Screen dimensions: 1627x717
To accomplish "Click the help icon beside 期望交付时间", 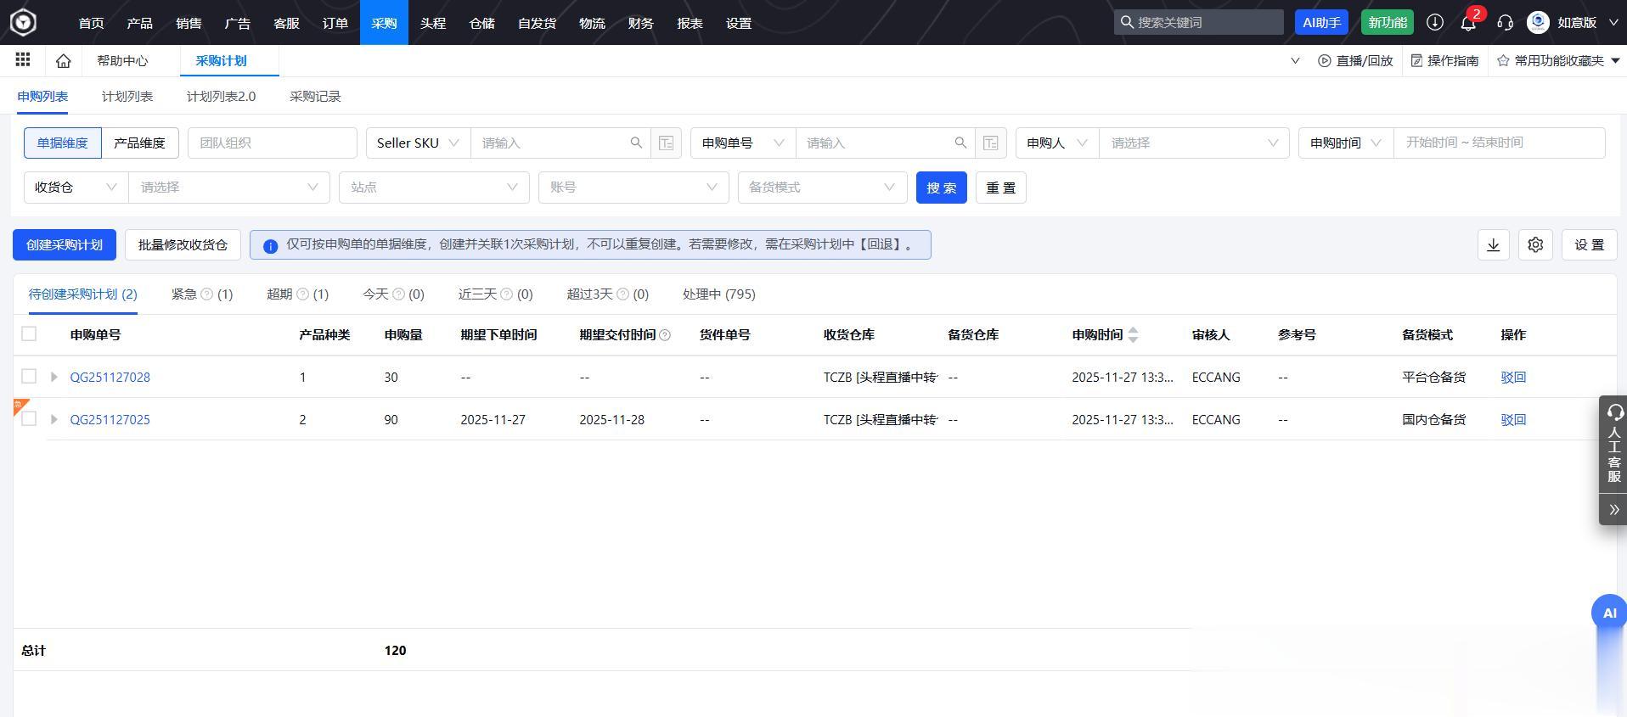I will coord(665,335).
